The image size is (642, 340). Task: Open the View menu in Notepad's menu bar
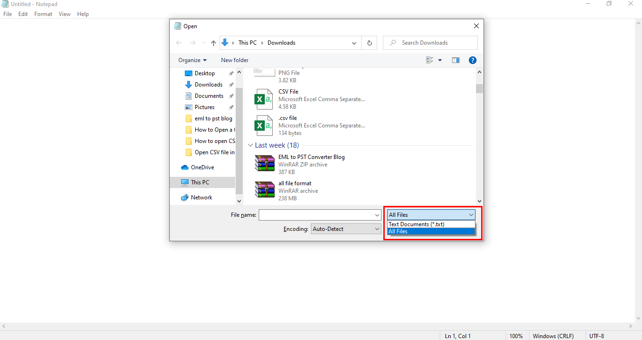click(65, 14)
